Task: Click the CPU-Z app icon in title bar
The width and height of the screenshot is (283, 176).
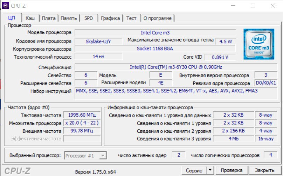Action: click(5, 6)
